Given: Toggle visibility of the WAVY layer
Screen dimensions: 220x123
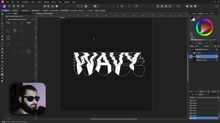Looking at the screenshot, I should click(x=217, y=53).
